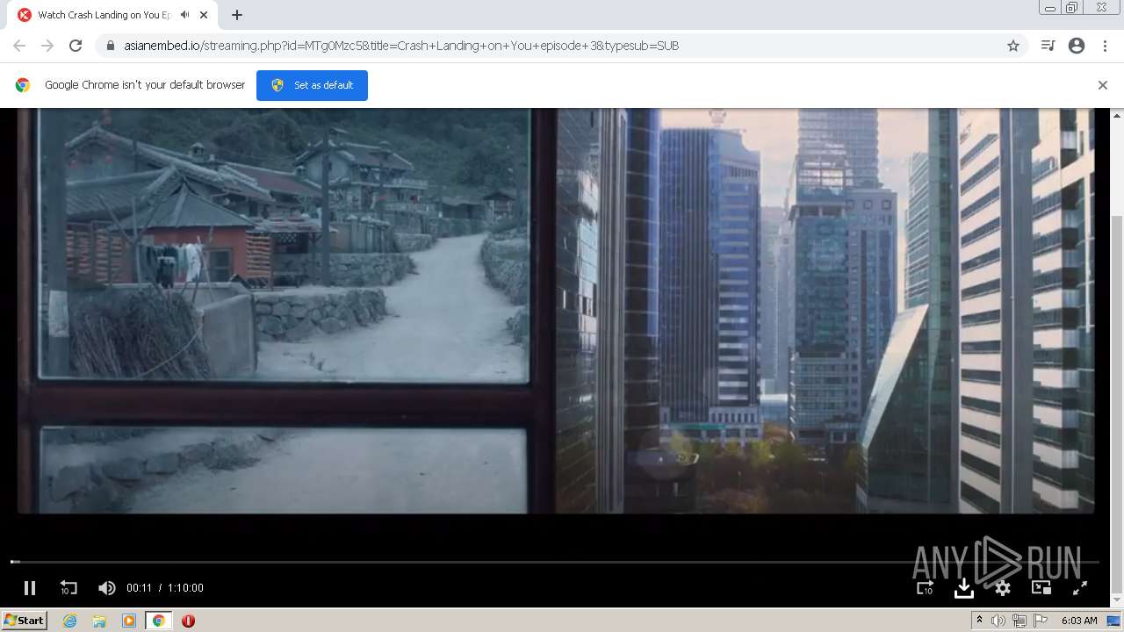Viewport: 1124px width, 632px height.
Task: Open Chrome's three-dot menu
Action: tap(1105, 46)
